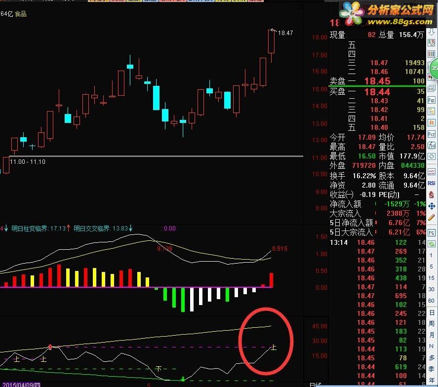
Task: Click the 大宗流入 2388万 value
Action: (398, 214)
